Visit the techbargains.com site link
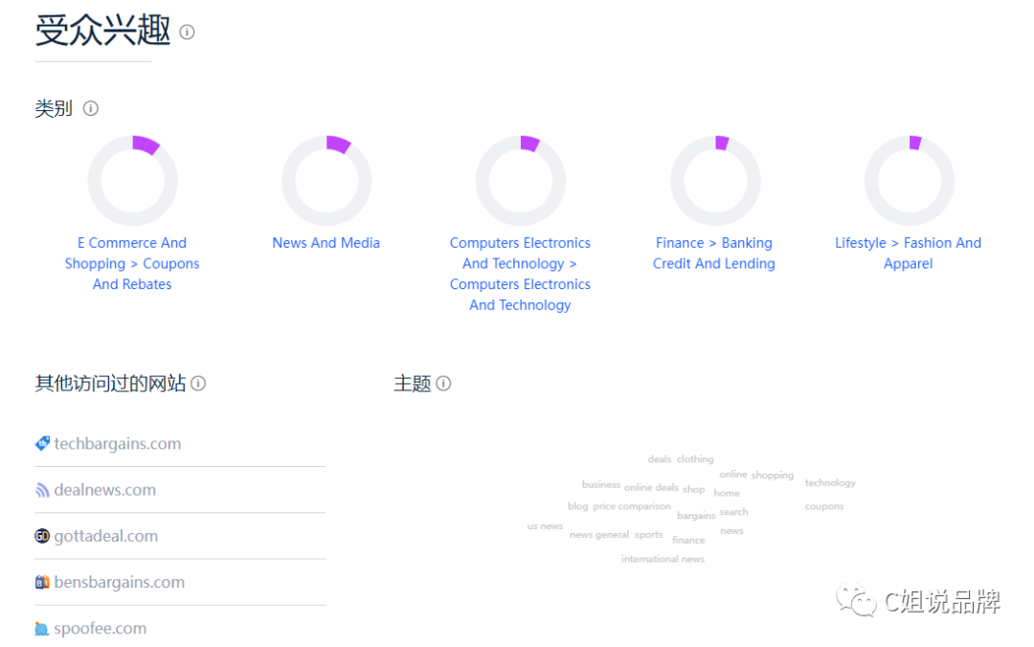This screenshot has width=1034, height=647. [x=118, y=444]
